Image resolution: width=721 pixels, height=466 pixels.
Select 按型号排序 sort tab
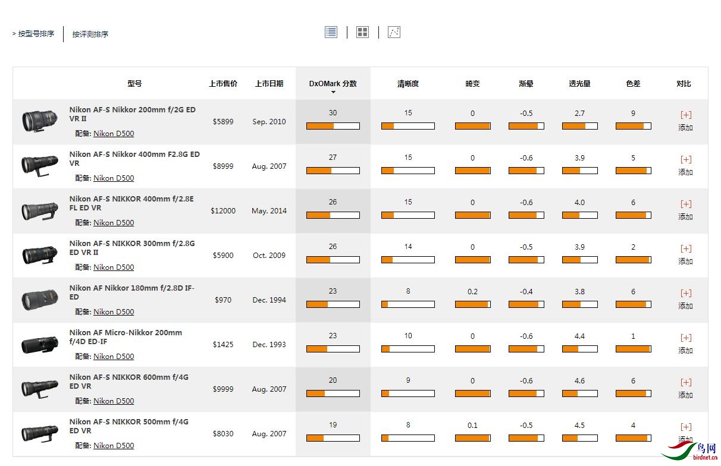(36, 34)
